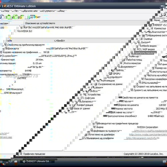This screenshot has height=167, width=167.
Task: Select the AGP 8x nVIDIA GeForce4 MX 440 device row
Action: click(x=47, y=27)
